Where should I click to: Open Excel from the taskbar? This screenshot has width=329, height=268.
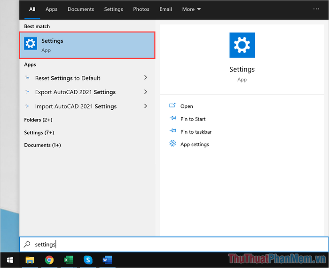[68, 260]
